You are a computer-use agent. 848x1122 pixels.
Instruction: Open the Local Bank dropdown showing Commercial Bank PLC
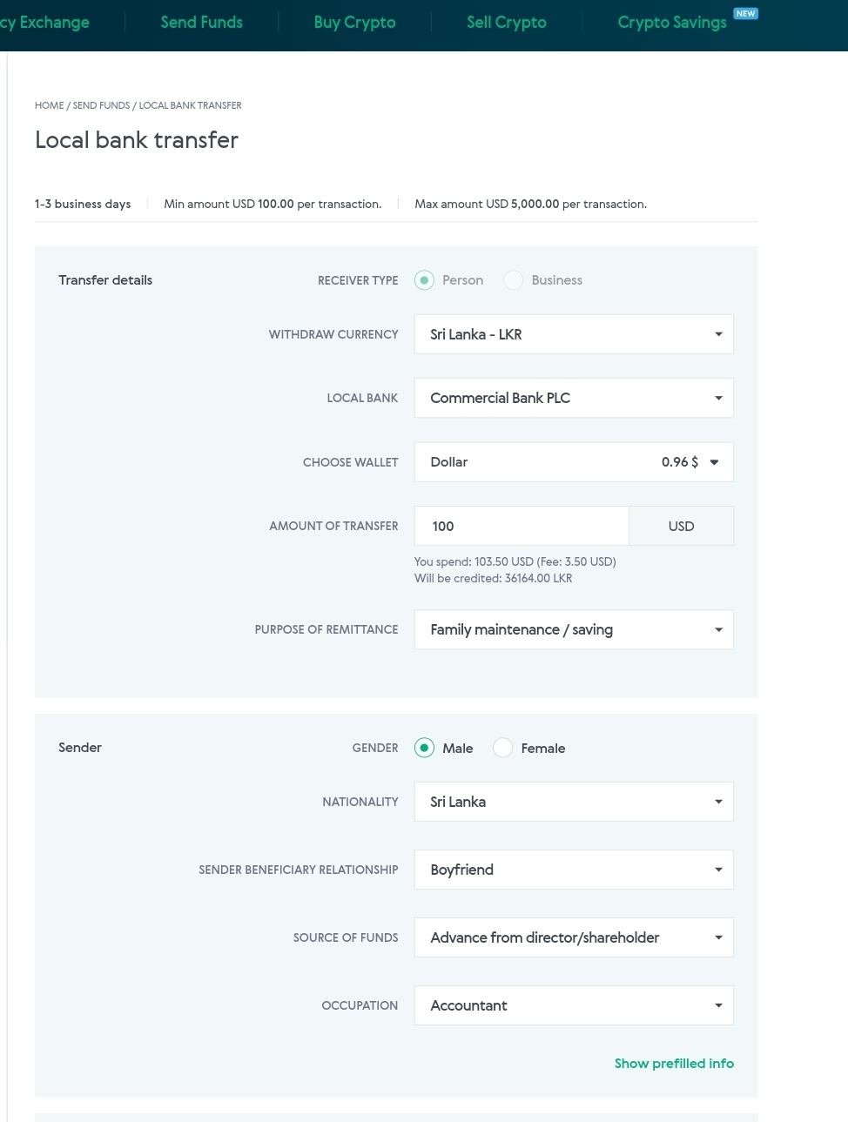tap(574, 398)
